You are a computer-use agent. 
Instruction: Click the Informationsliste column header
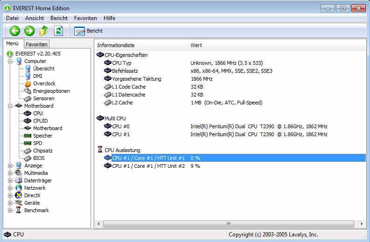[x=141, y=45]
